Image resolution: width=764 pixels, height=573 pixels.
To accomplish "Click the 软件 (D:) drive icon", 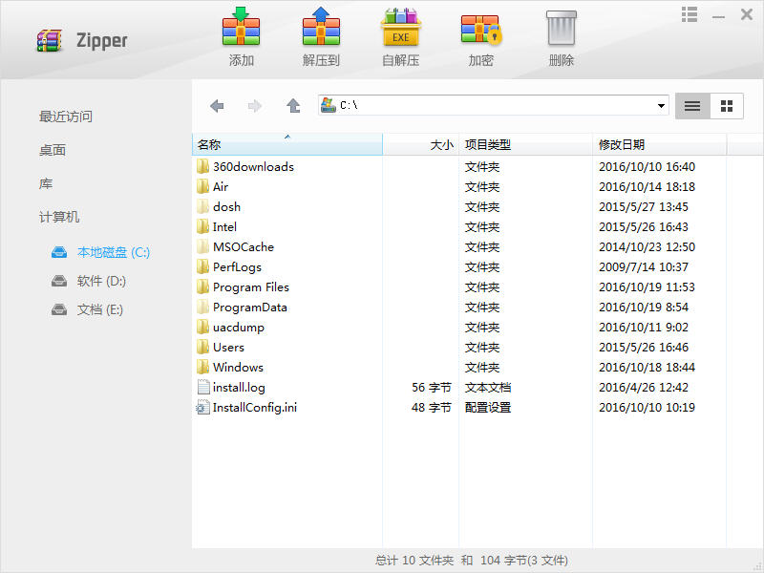I will tap(59, 281).
